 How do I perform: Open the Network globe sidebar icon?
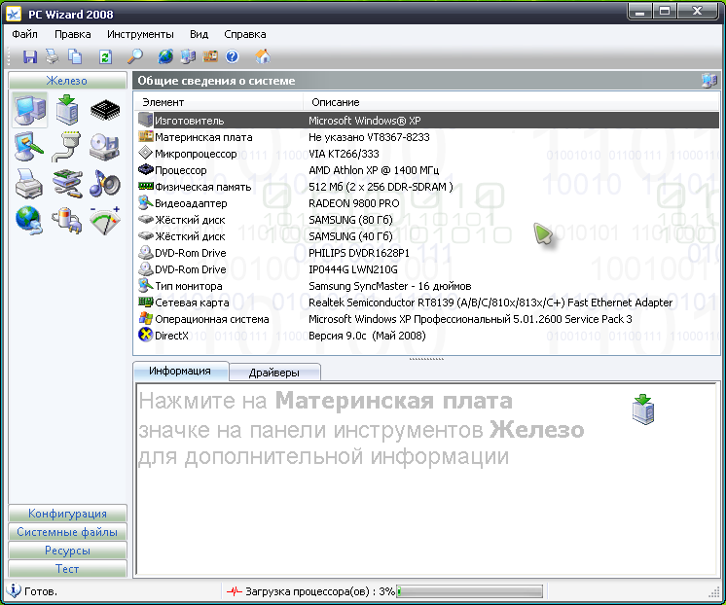click(x=29, y=221)
